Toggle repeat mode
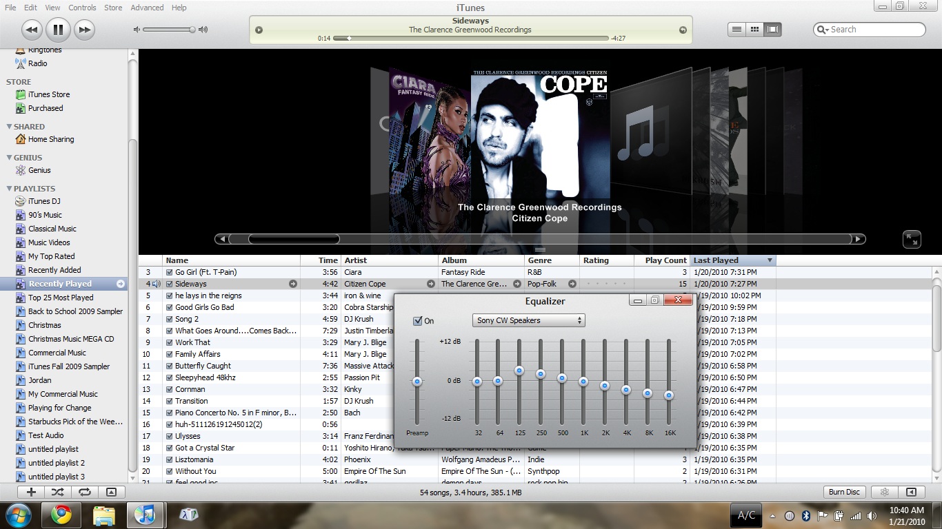 pos(84,492)
